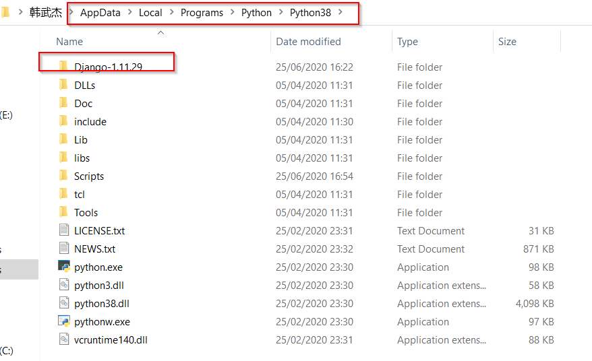Screen dimensions: 592x361
Task: Select the Django-1.11.29 folder icon
Action: pos(63,66)
